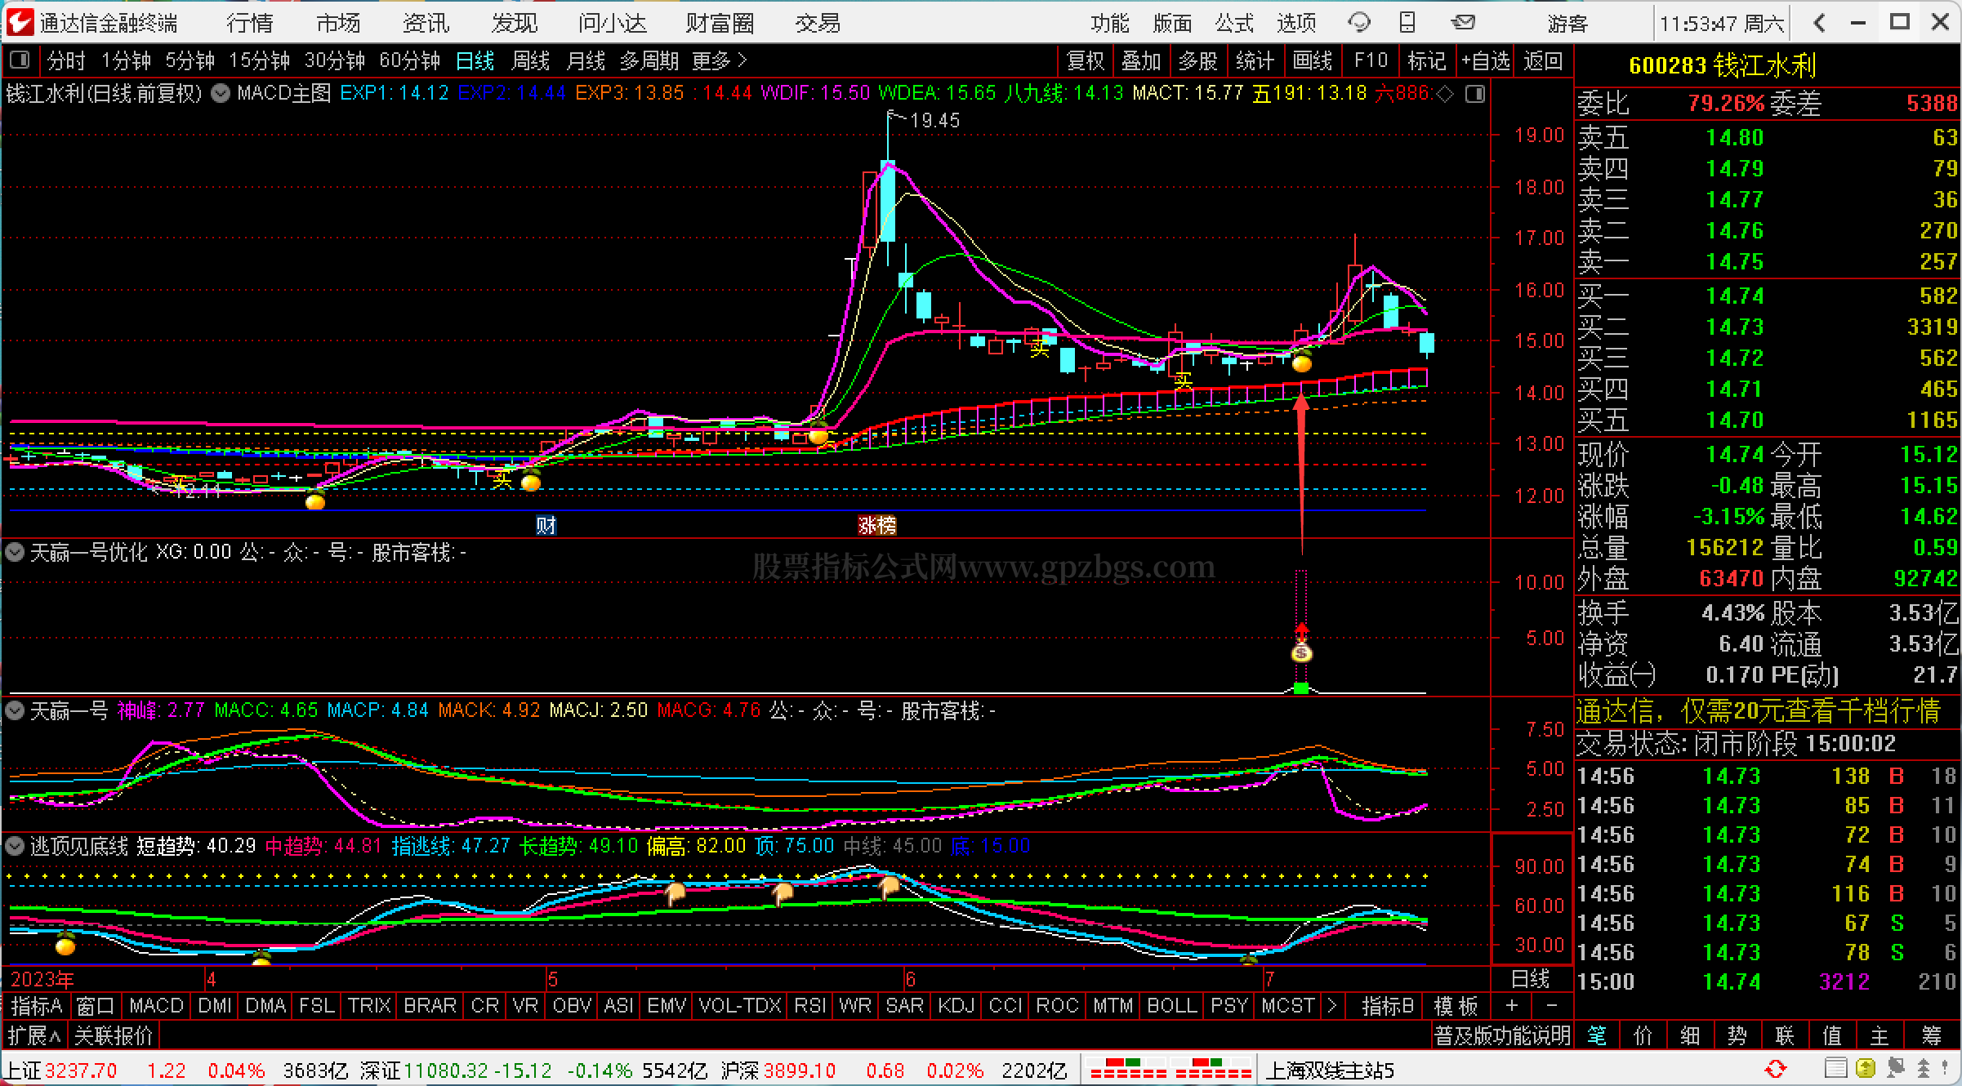Click the 复权 button
The height and width of the screenshot is (1086, 1962).
click(1086, 60)
